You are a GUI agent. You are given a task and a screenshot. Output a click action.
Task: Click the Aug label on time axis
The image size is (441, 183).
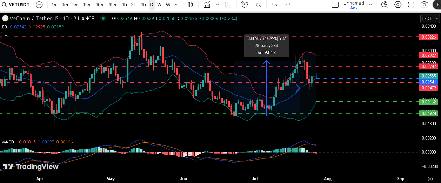tap(328, 178)
